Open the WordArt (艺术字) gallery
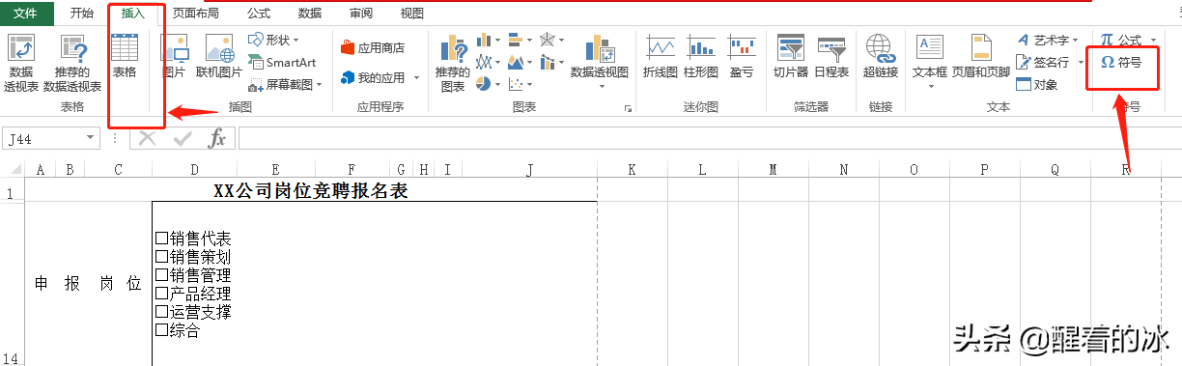The width and height of the screenshot is (1182, 366). (1048, 40)
